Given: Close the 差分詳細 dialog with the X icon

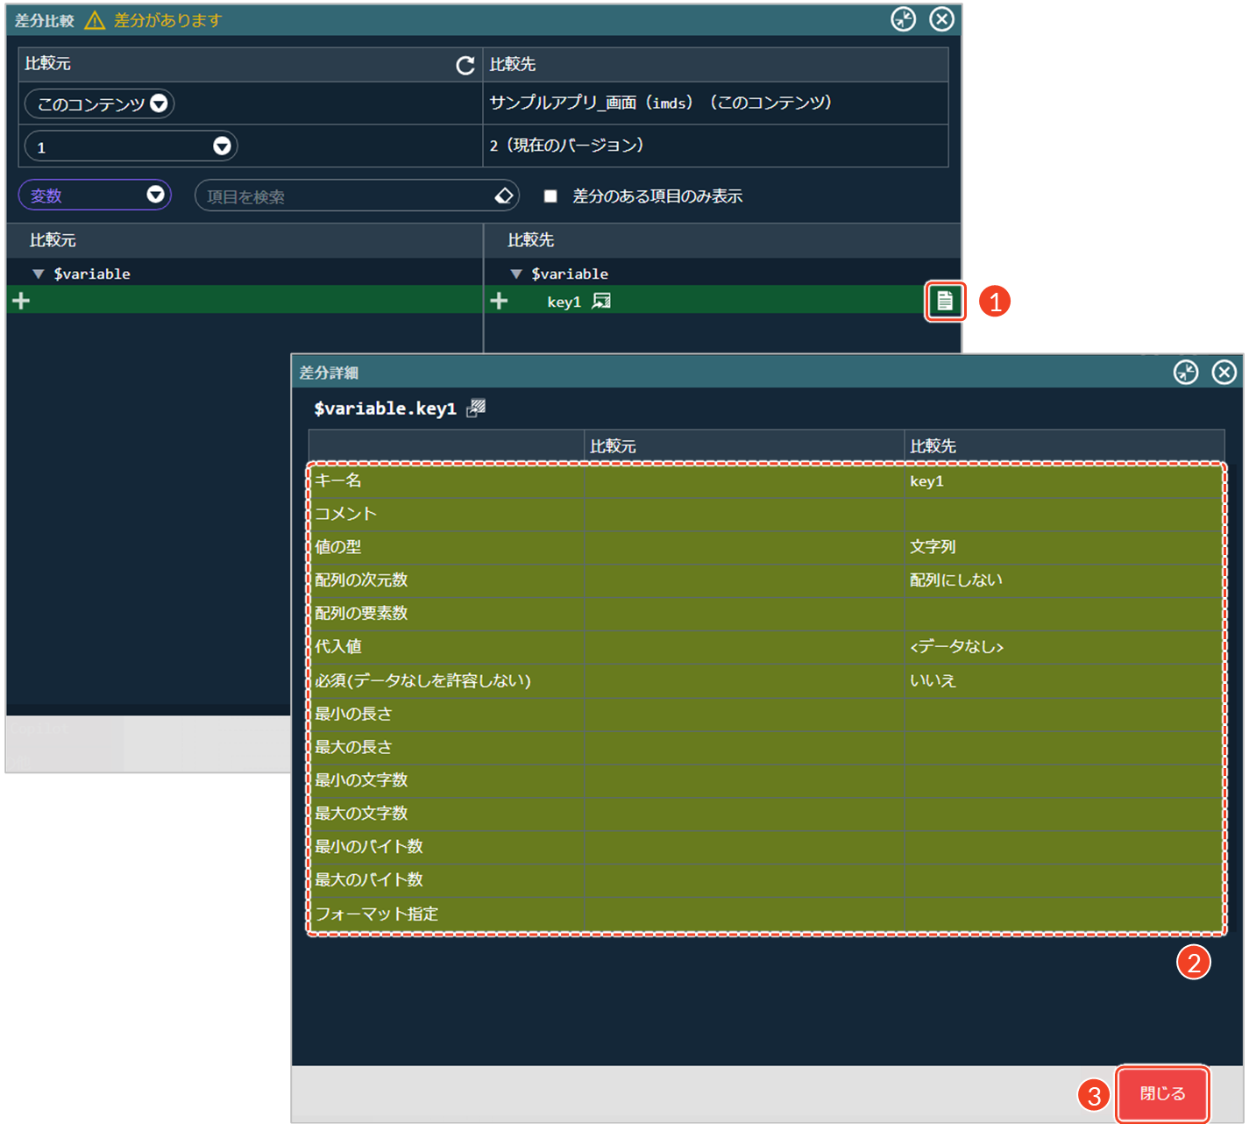Looking at the screenshot, I should 1224,373.
